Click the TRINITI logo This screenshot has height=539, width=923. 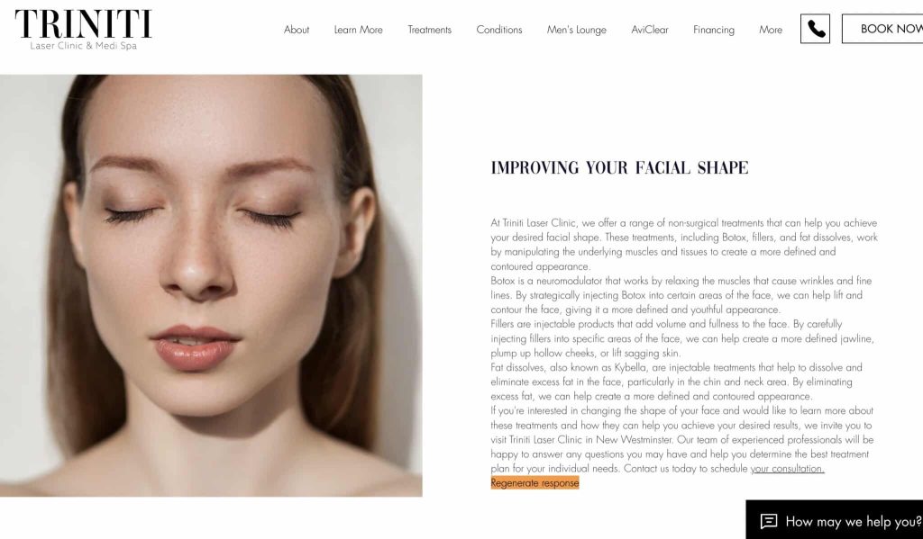83,24
